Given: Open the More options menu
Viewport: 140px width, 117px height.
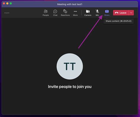Looking at the screenshot, I should pyautogui.click(x=75, y=13).
